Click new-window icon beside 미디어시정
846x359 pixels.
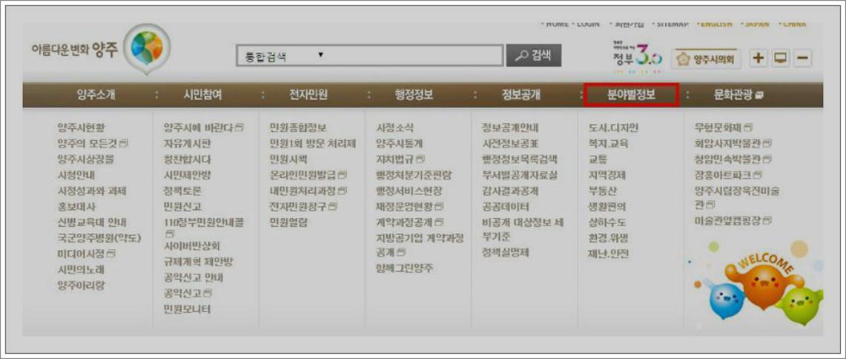111,253
